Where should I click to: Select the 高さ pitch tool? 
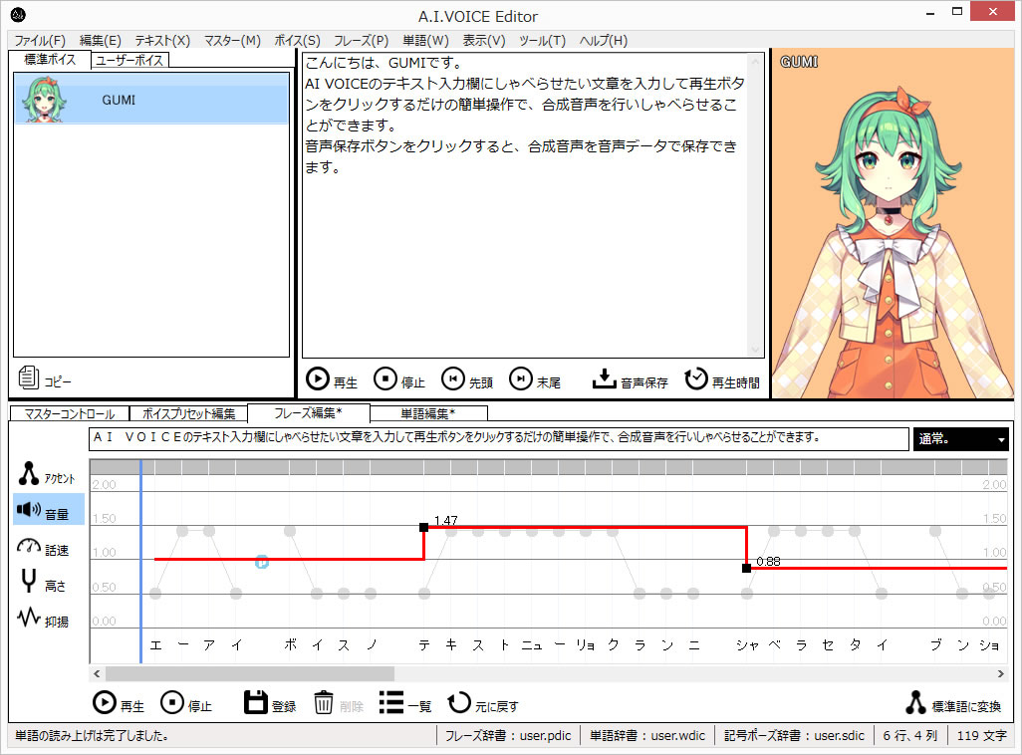[42, 582]
